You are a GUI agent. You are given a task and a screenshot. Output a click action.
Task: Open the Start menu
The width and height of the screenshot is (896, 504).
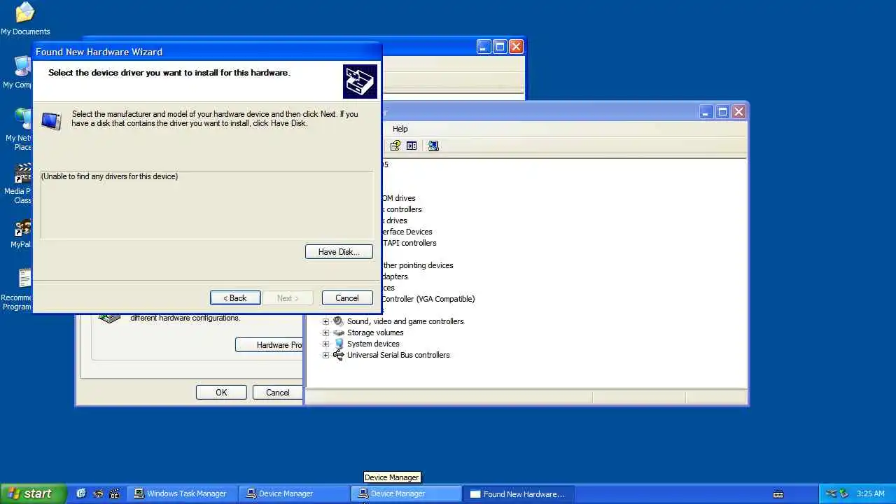[34, 493]
